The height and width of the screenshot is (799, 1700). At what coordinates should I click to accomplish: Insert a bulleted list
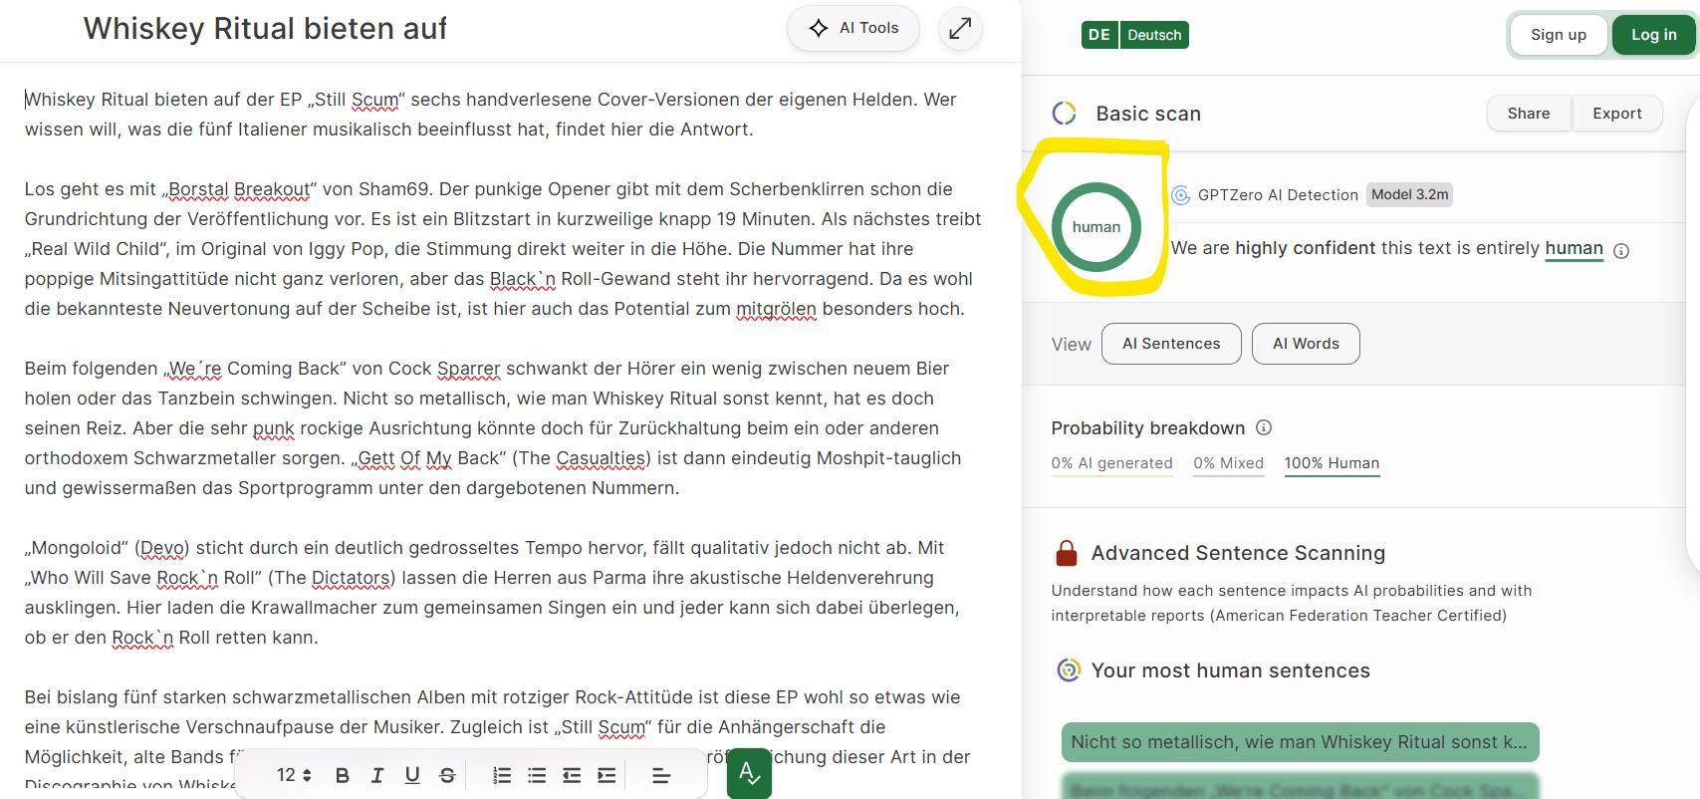537,775
